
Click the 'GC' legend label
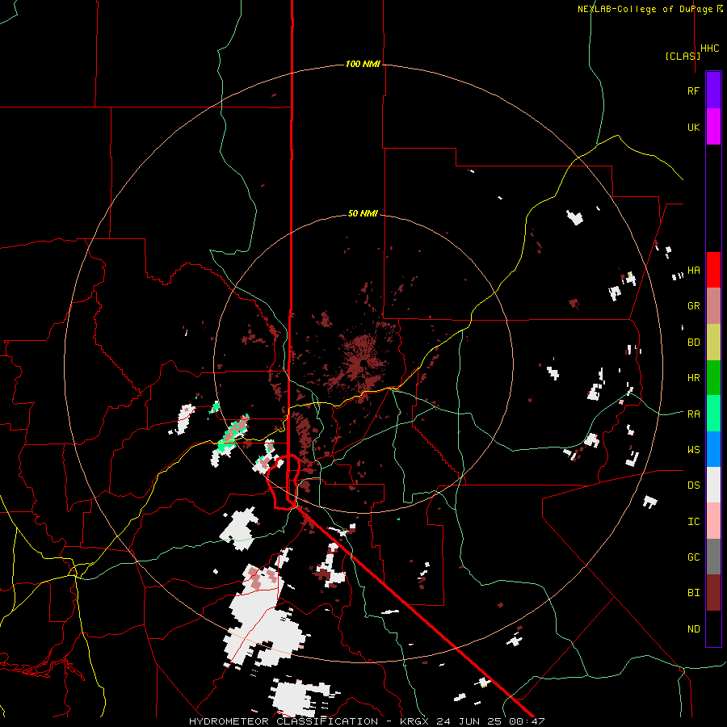(x=693, y=557)
